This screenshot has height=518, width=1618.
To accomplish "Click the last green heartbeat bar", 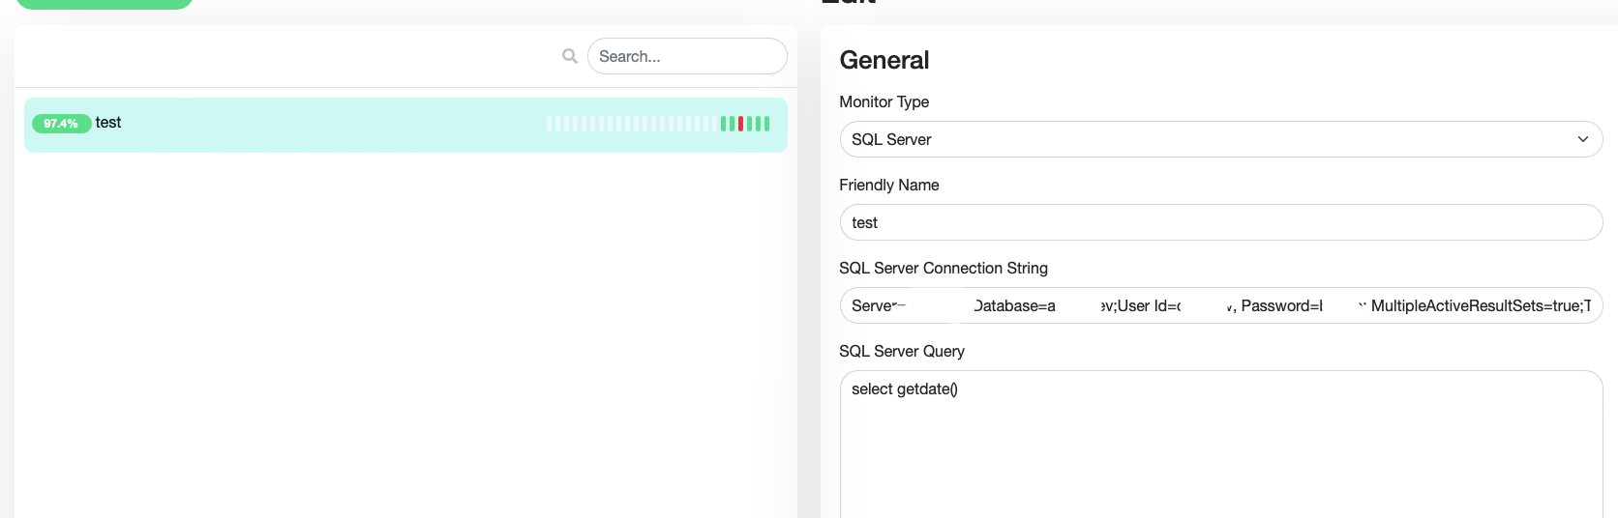I will coord(767,124).
